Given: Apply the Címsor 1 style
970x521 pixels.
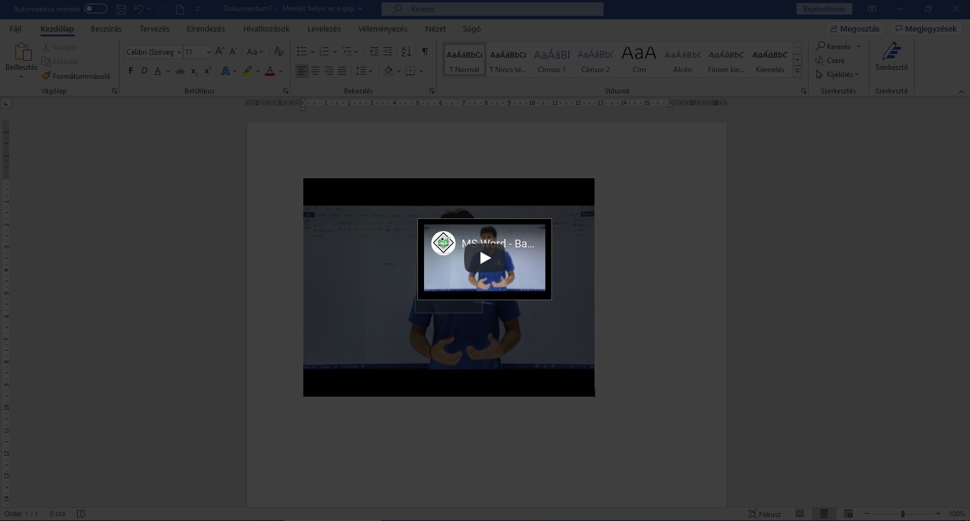Looking at the screenshot, I should 551,61.
